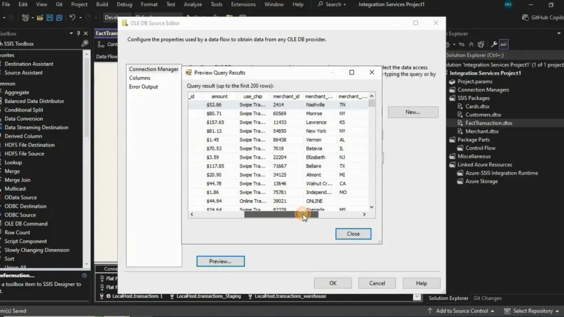Open the Extensions menu
The width and height of the screenshot is (564, 317).
point(243,5)
